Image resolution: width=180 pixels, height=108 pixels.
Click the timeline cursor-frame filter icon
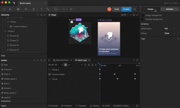click(x=89, y=65)
